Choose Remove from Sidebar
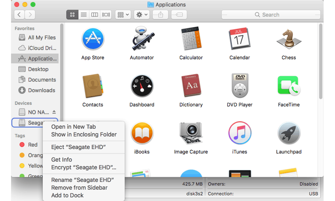Image resolution: width=335 pixels, height=201 pixels. pyautogui.click(x=84, y=188)
